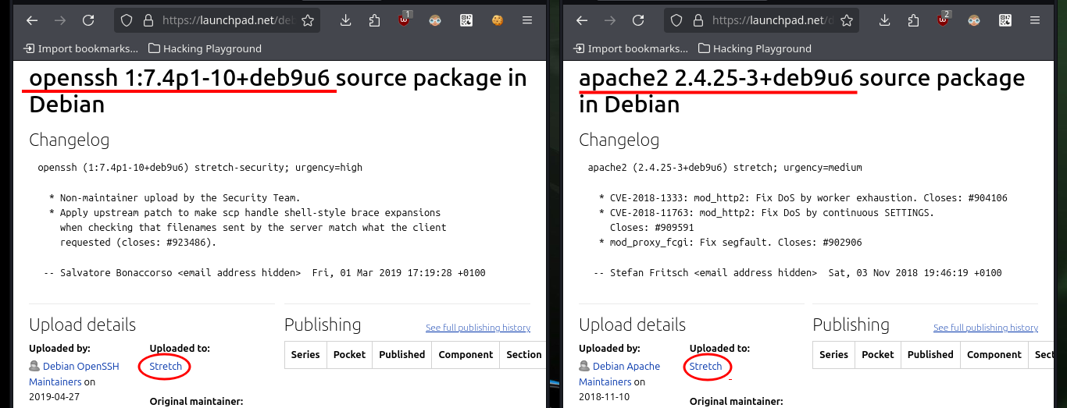Click Import bookmarks in right window's bookmarks bar

coord(631,48)
